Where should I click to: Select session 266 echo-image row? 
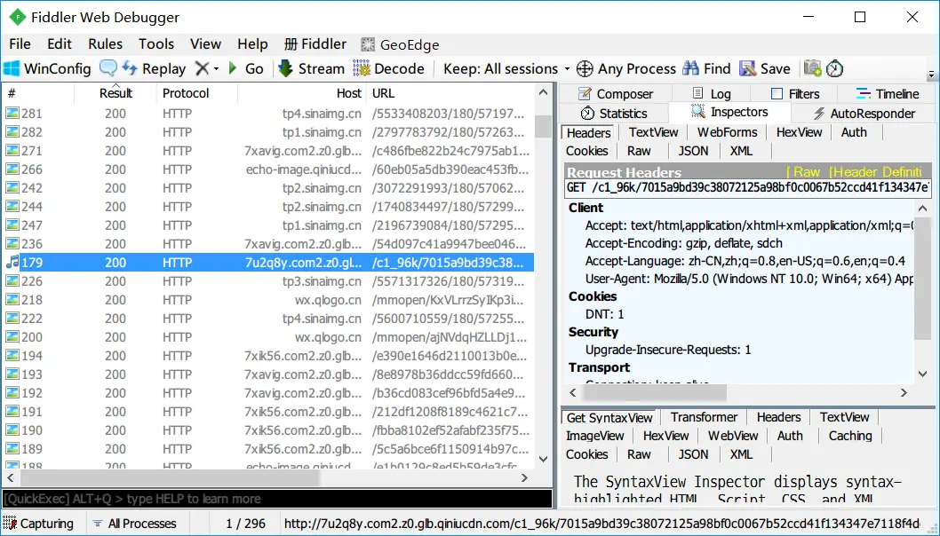(268, 169)
